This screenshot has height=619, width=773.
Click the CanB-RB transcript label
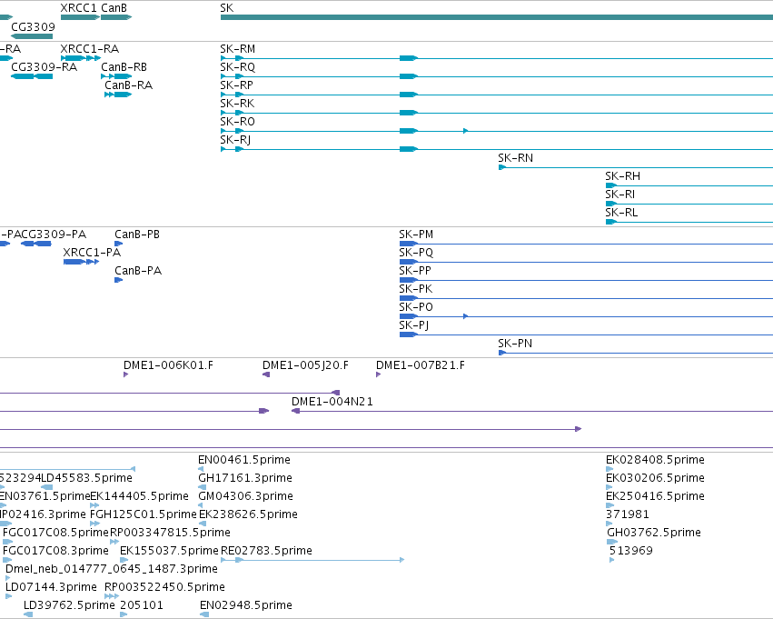[124, 67]
